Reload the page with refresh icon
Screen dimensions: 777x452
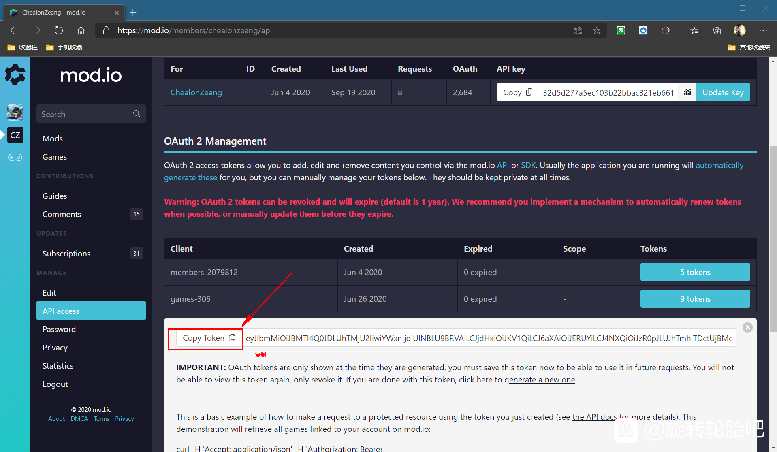[x=59, y=30]
